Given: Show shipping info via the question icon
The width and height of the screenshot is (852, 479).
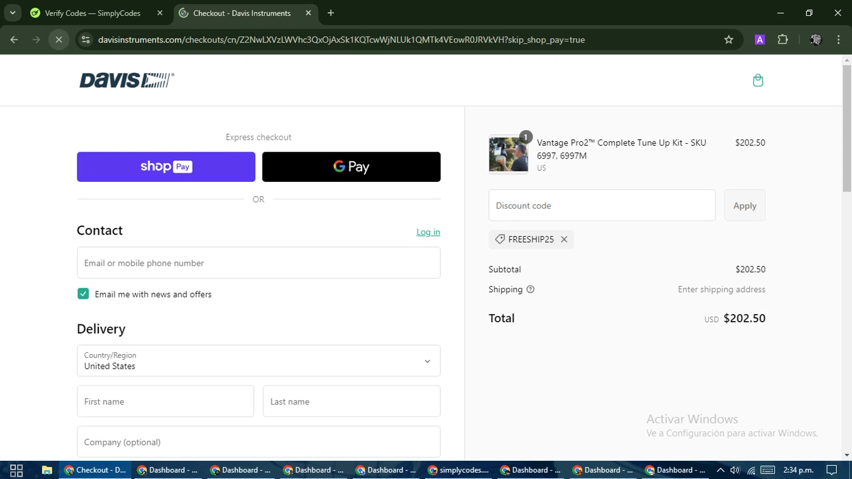Looking at the screenshot, I should pos(531,289).
